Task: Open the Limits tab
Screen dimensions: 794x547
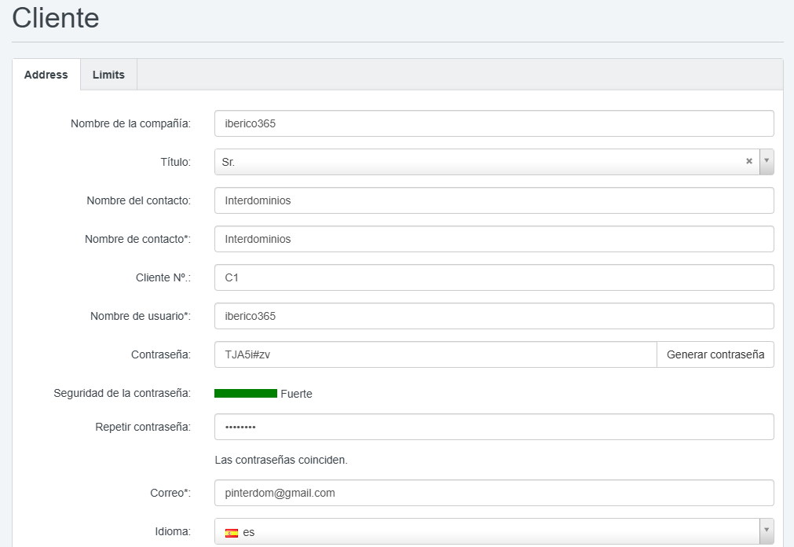Action: [x=108, y=75]
